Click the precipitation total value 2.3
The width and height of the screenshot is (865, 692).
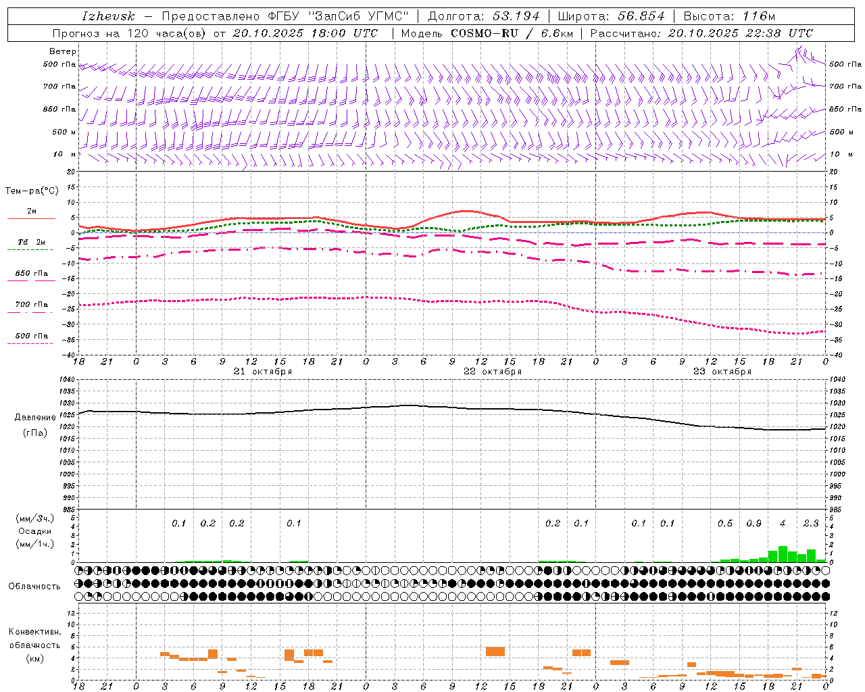tap(811, 524)
